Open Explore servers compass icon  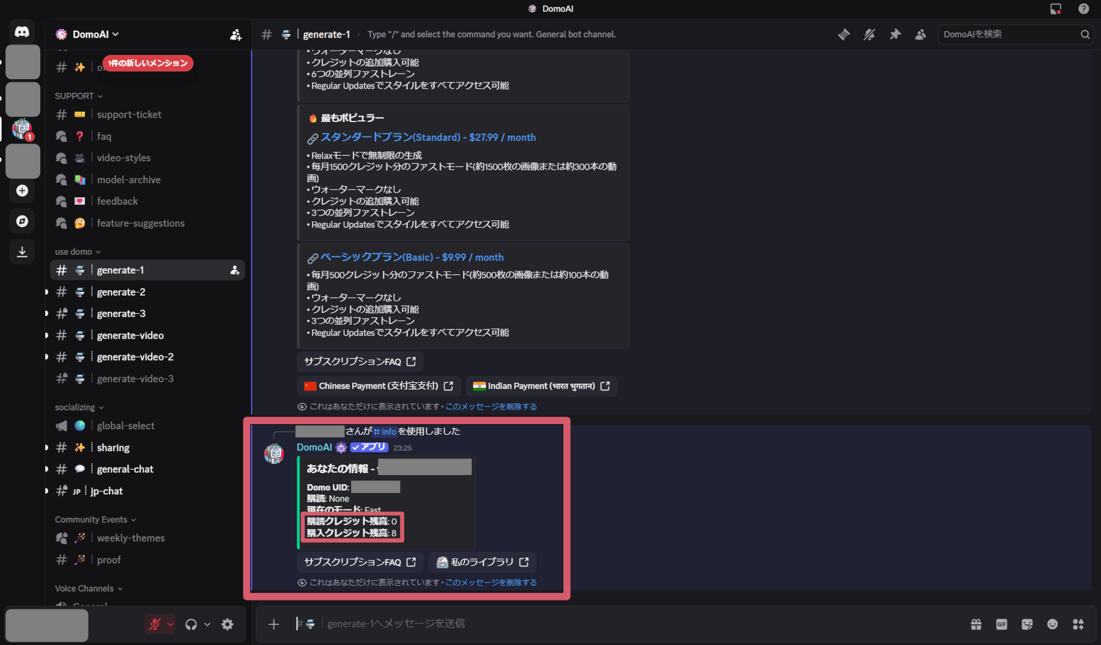tap(22, 221)
